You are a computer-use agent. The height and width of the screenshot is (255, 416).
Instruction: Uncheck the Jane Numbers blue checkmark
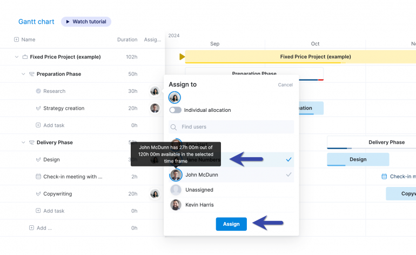(x=288, y=159)
